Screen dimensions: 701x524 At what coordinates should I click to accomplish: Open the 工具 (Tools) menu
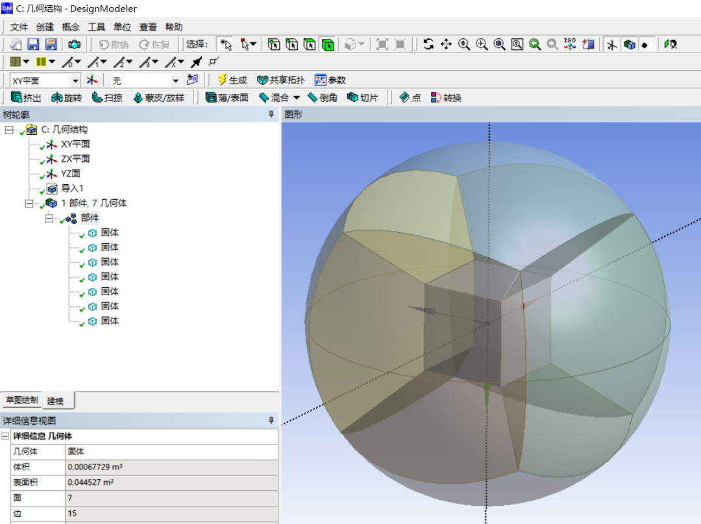(x=96, y=27)
